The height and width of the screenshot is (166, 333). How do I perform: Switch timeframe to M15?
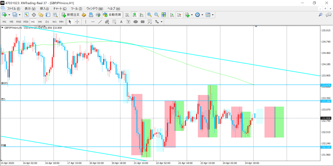[x=19, y=22]
